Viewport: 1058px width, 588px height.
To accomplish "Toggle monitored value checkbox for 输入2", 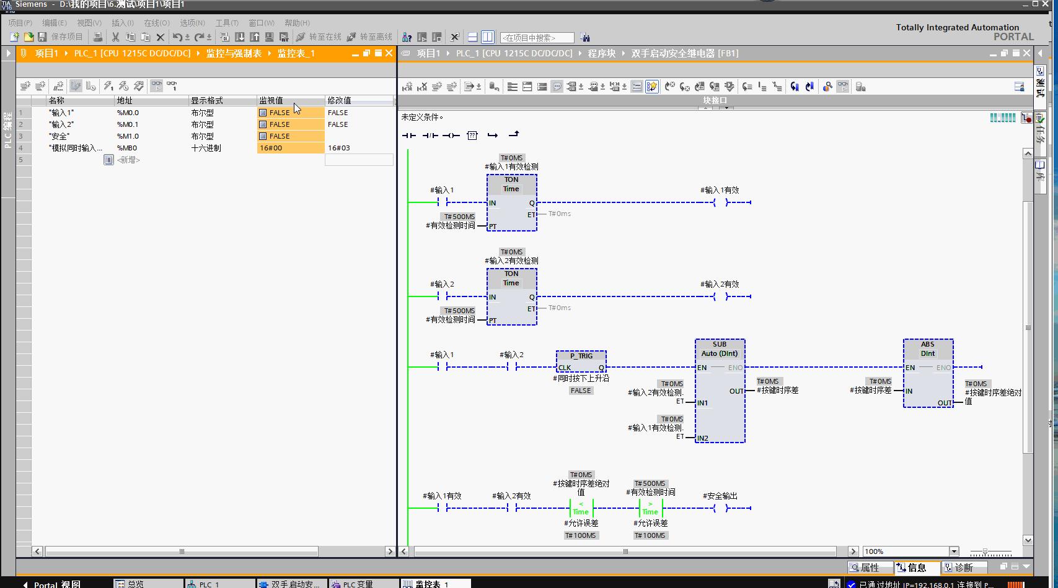I will point(263,124).
